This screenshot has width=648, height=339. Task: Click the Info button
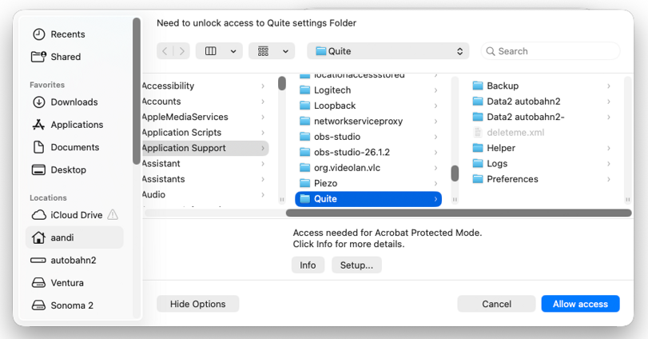[308, 265]
